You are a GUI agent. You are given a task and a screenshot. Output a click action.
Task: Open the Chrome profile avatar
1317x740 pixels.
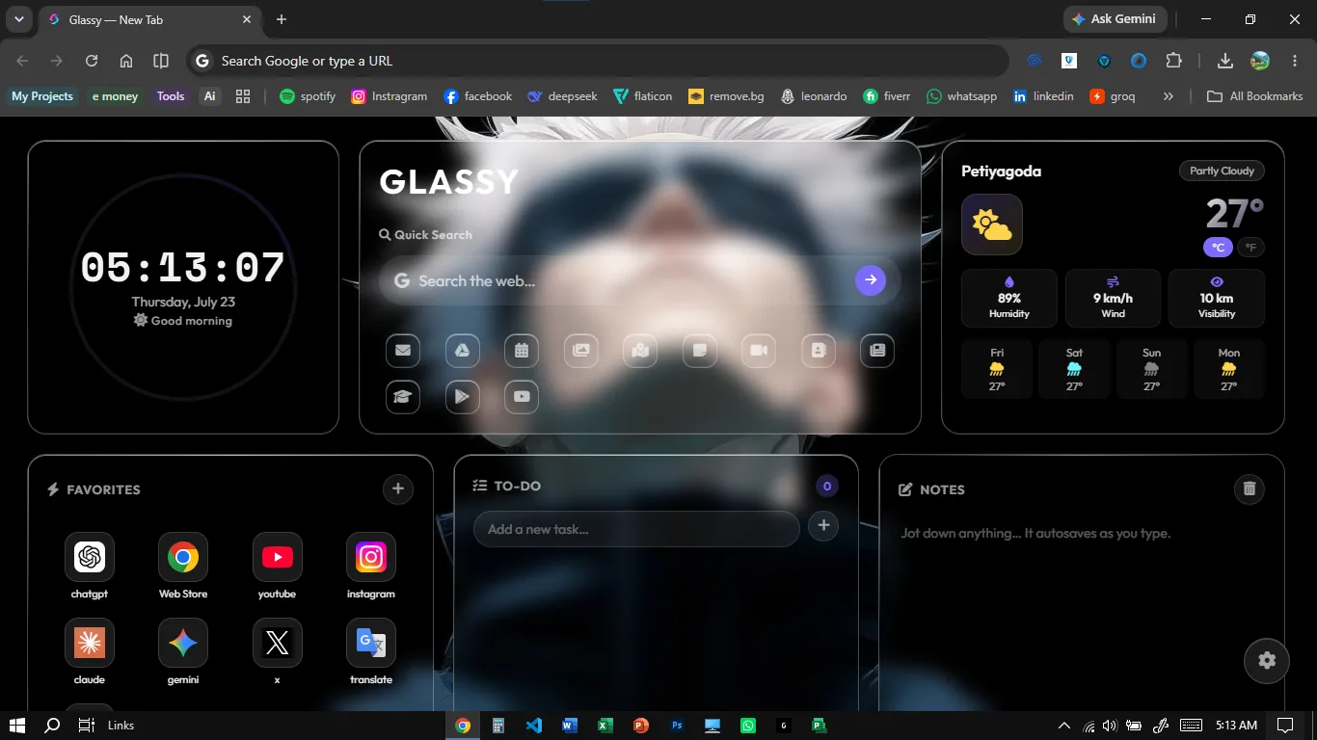pyautogui.click(x=1260, y=61)
